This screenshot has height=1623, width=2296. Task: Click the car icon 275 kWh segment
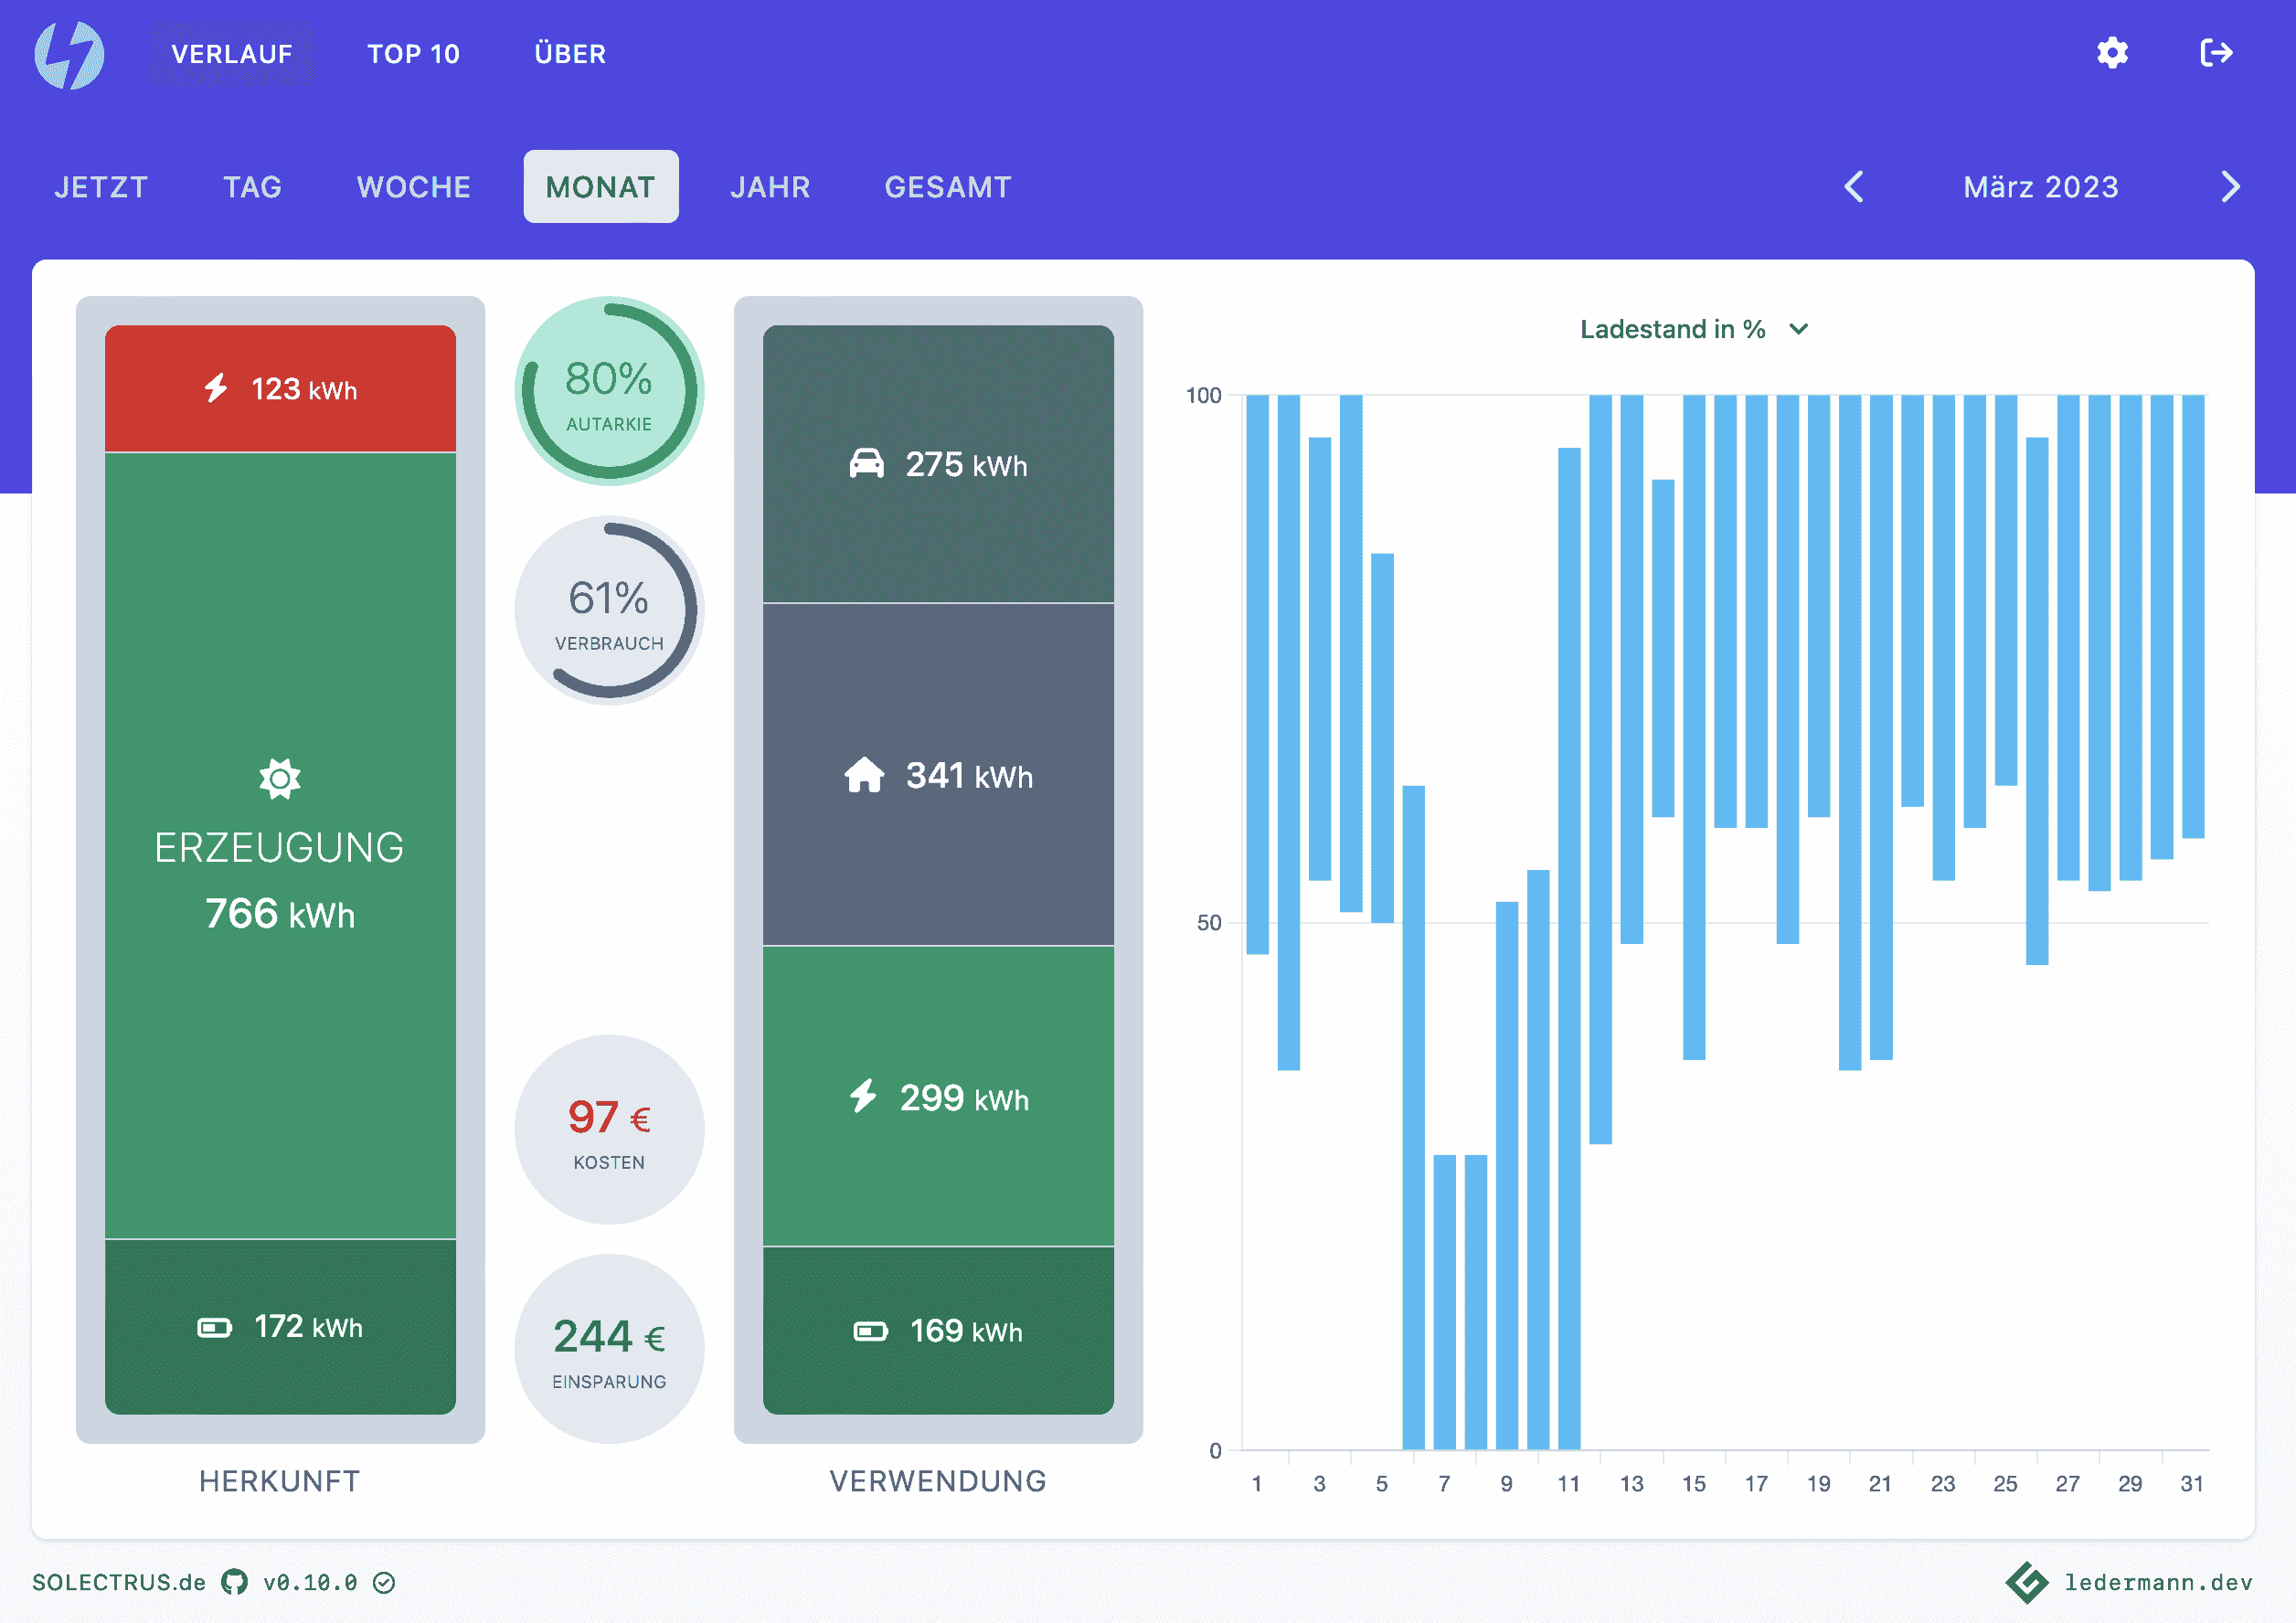click(937, 464)
